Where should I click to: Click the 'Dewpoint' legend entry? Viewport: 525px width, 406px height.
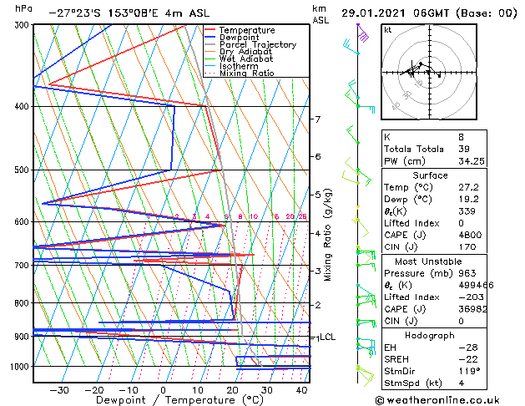239,38
